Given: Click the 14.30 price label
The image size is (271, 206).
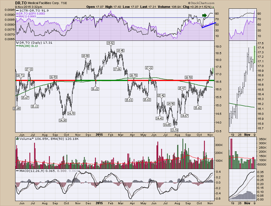Looking at the screenshot, I should (x=63, y=120).
